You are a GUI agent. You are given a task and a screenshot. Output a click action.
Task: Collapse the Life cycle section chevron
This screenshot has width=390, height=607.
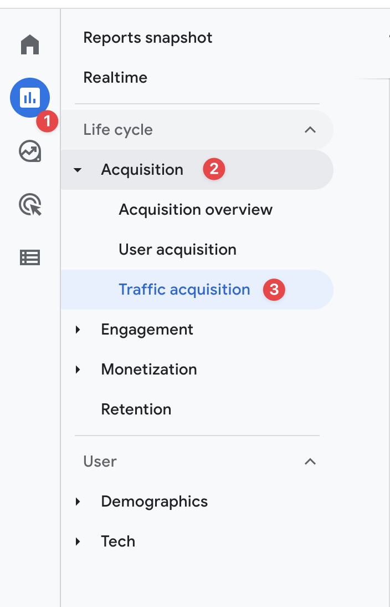pos(310,130)
